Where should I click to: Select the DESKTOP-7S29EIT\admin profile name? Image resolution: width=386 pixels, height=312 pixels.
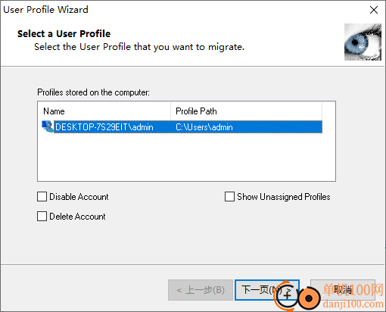point(104,127)
